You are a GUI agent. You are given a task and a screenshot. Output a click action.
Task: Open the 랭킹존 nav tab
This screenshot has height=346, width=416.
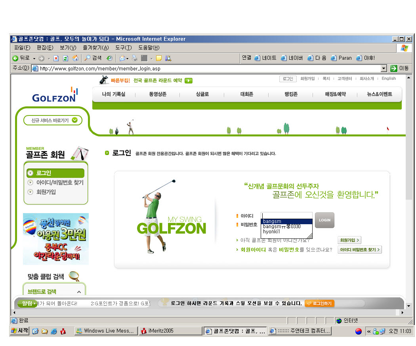point(291,94)
